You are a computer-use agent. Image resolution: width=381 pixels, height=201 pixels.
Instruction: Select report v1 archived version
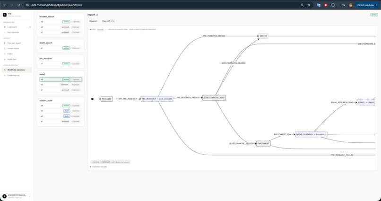tap(61, 90)
